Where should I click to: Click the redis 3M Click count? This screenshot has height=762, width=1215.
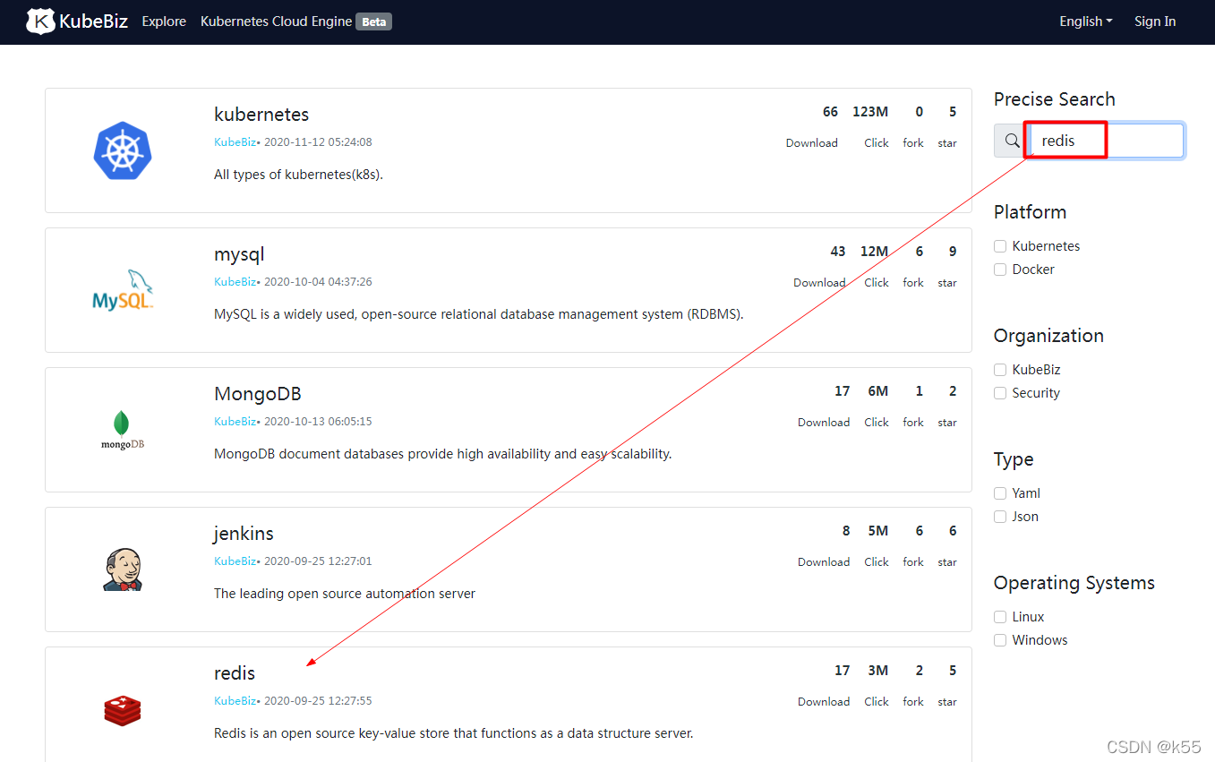878,671
